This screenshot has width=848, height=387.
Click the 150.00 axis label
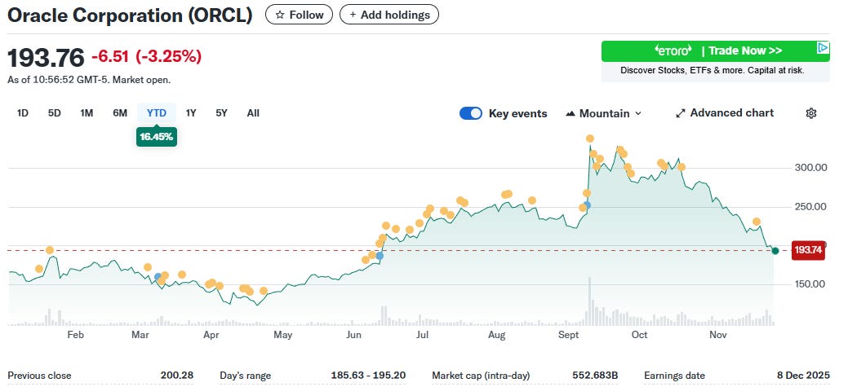click(x=810, y=284)
